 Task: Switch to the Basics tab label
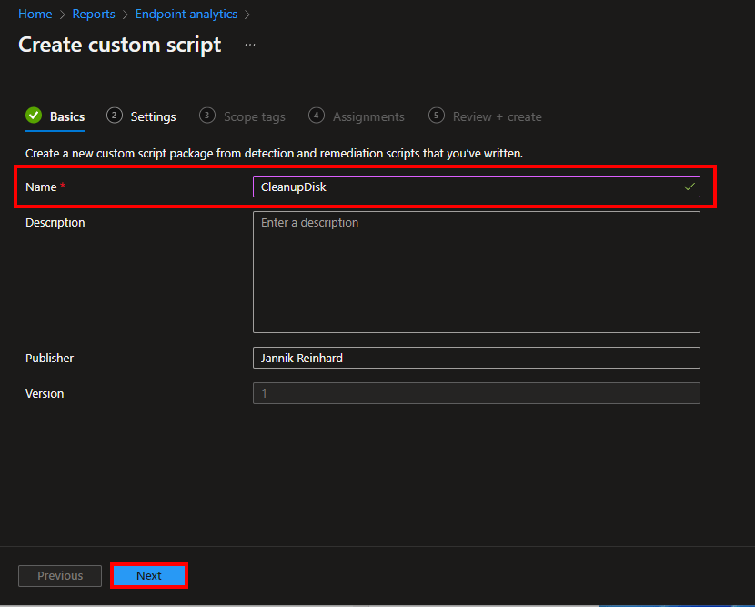tap(67, 116)
